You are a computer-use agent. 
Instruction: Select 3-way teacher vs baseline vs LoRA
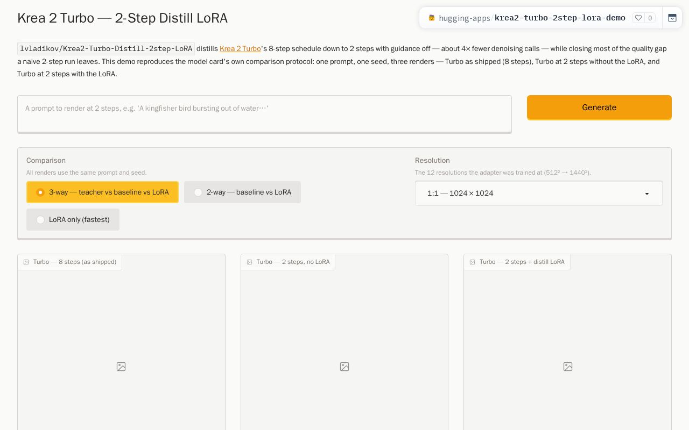click(x=102, y=192)
